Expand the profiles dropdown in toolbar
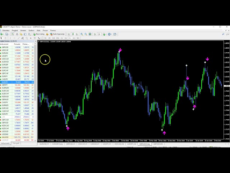 [x=8, y=34]
